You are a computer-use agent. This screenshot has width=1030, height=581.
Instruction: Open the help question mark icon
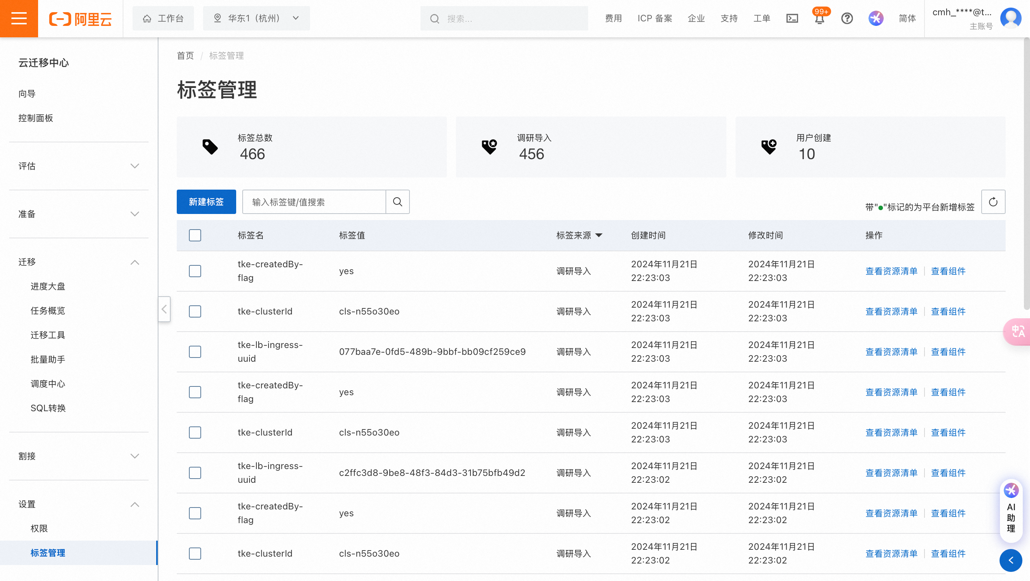pos(846,18)
